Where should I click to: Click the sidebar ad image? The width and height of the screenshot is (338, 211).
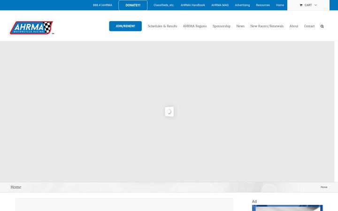pyautogui.click(x=287, y=208)
